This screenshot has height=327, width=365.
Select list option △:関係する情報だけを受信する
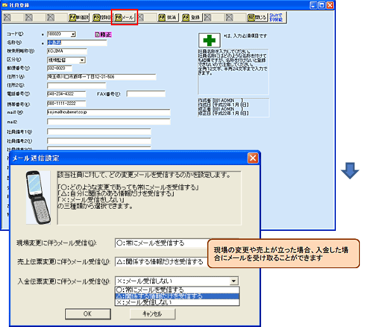coord(177,296)
